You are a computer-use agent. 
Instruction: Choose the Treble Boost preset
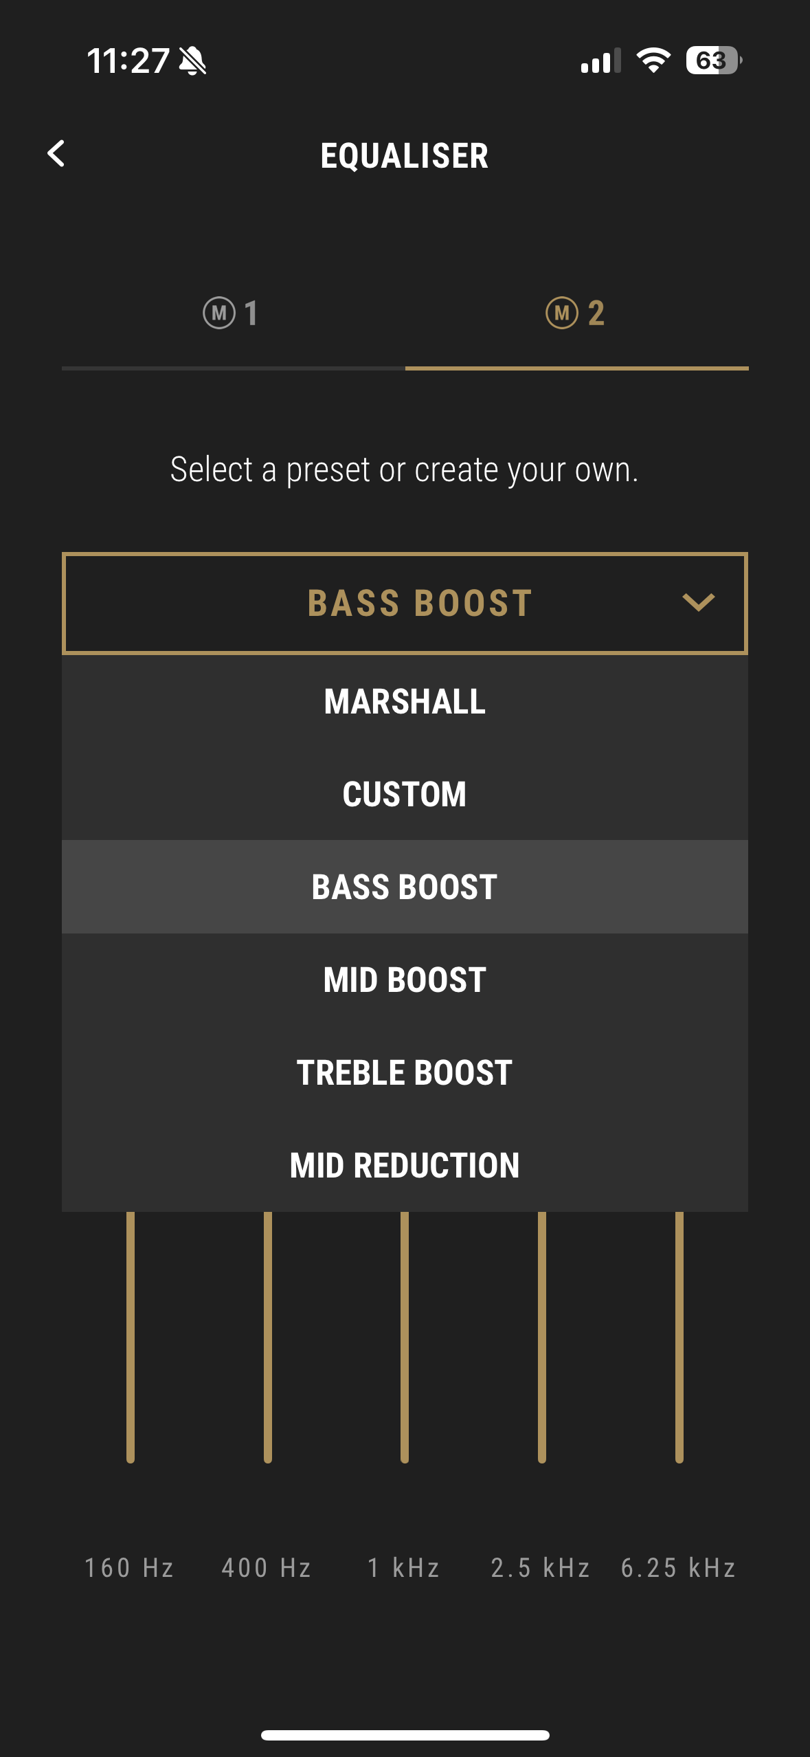(405, 1072)
